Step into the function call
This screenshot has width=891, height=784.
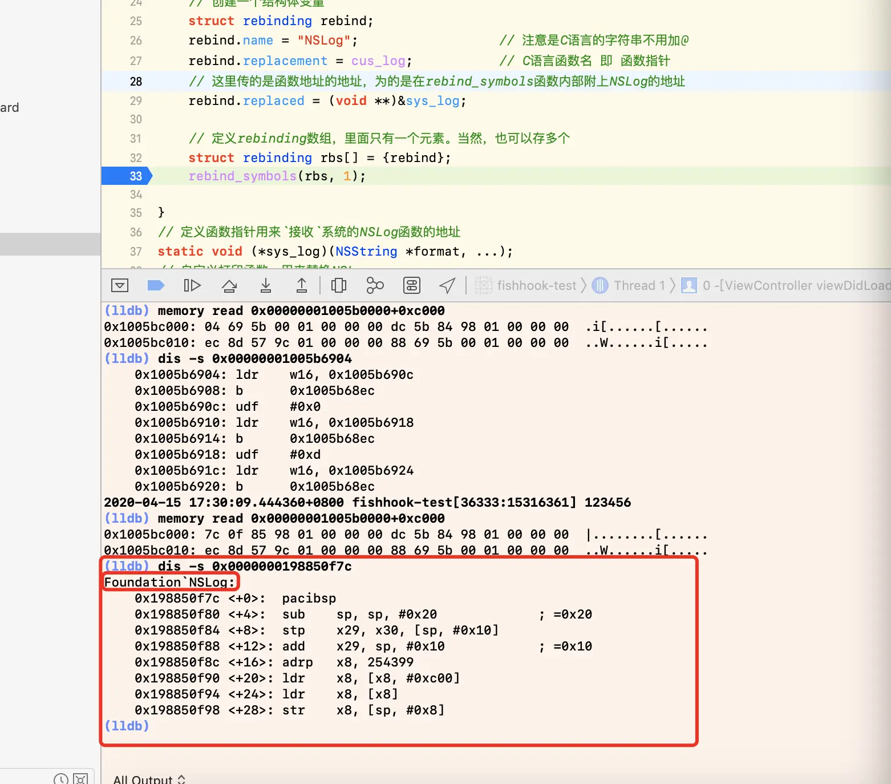point(266,285)
